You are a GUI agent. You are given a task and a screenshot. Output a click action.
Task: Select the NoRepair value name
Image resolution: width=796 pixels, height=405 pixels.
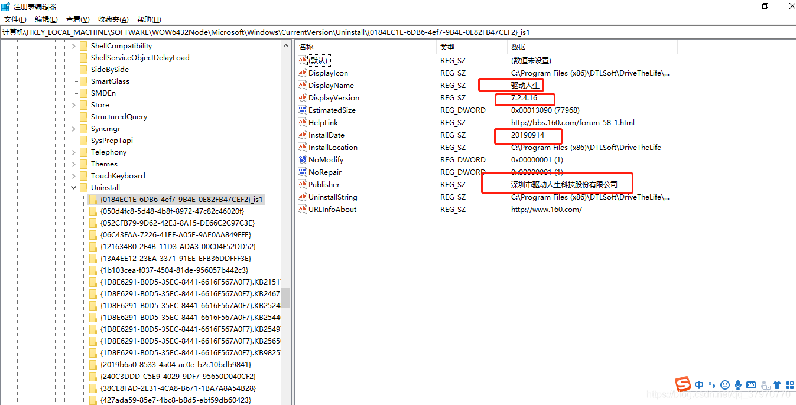325,172
